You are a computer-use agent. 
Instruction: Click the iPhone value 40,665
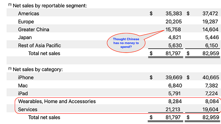tap(211, 78)
